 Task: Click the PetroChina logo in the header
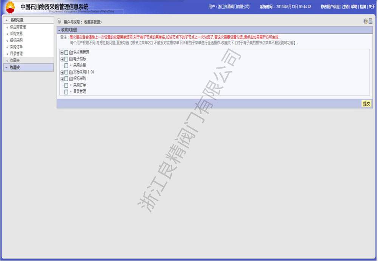(x=10, y=6)
